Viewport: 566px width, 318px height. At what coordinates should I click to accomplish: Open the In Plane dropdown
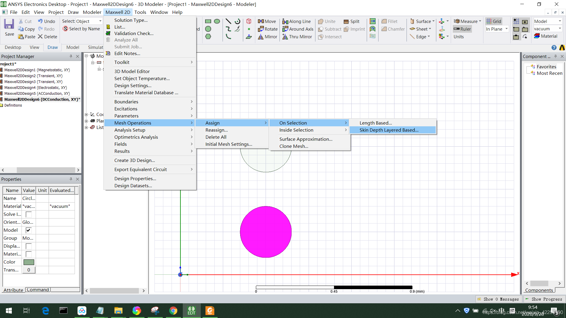(x=506, y=29)
